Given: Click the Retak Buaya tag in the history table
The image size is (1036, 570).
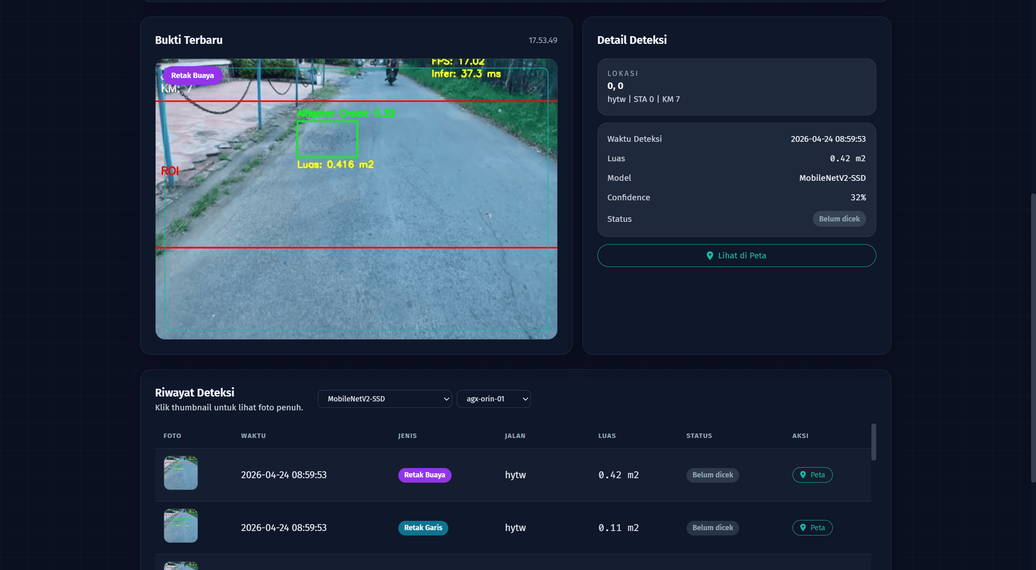Looking at the screenshot, I should click(424, 475).
